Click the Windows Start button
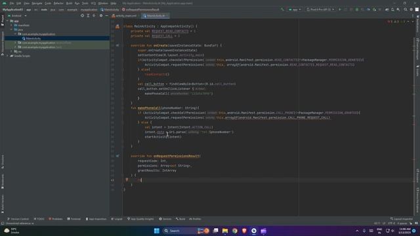420x236 pixels. pos(157,231)
